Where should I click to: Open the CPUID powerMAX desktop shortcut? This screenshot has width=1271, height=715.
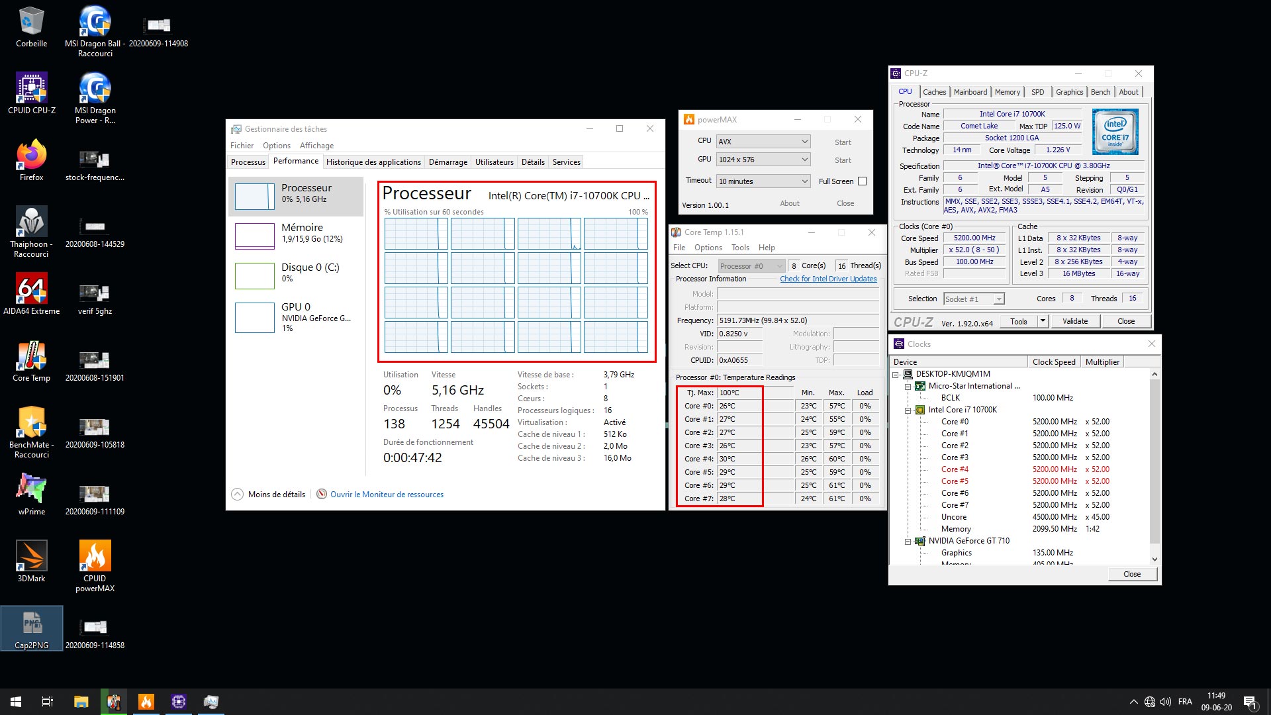pos(95,566)
